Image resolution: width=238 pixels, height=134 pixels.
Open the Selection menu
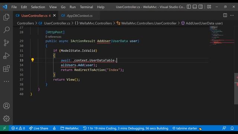click(x=38, y=7)
